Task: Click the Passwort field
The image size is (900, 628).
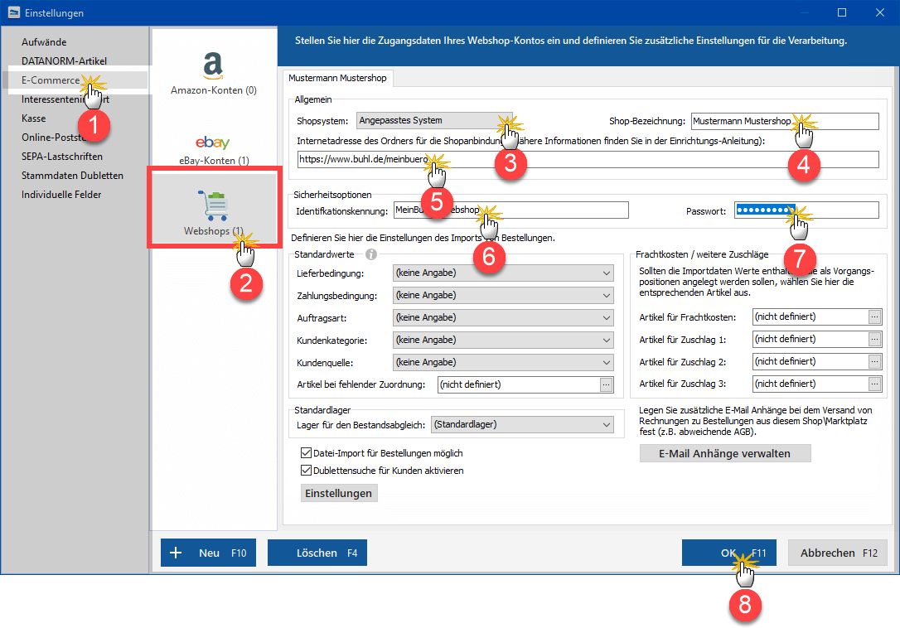Action: tap(806, 210)
